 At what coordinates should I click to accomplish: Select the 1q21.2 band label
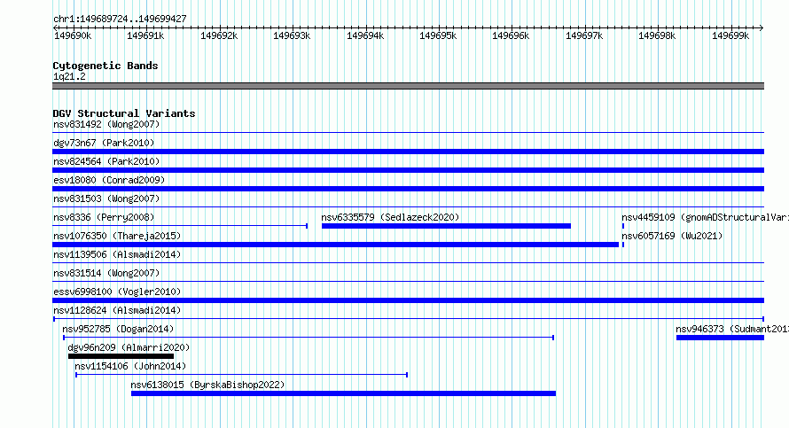(69, 76)
